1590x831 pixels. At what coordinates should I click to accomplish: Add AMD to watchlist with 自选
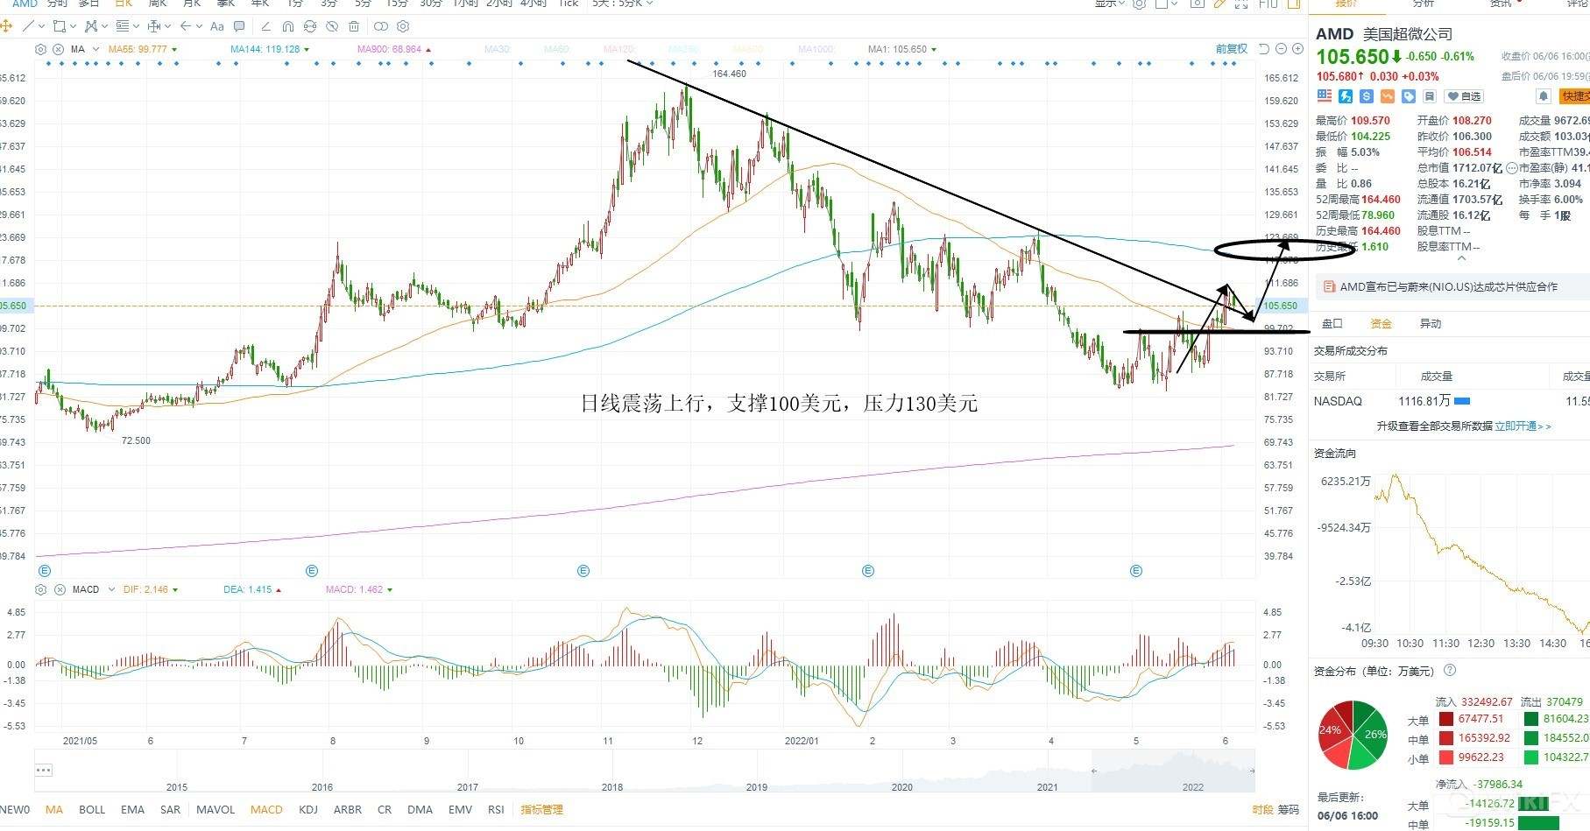click(x=1464, y=96)
